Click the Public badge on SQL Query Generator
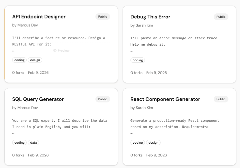The image size is (240, 168). point(103,99)
